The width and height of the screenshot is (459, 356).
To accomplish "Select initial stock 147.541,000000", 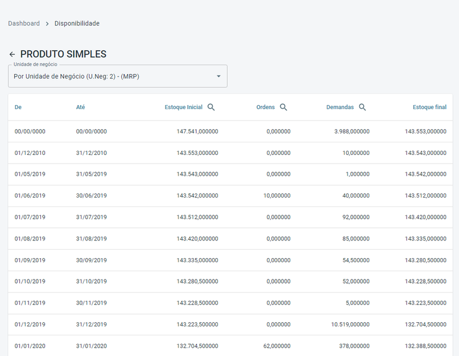I will pyautogui.click(x=197, y=131).
